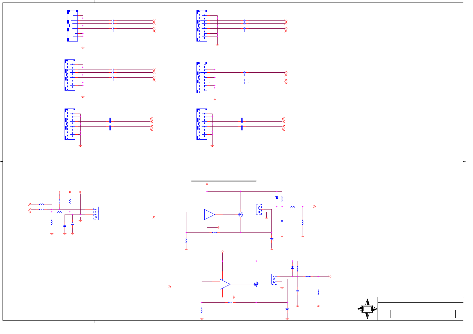Select non-polarized capacitor in the four-pin connector circuit
Image resolution: width=473 pixels, height=334 pixels.
(x=65, y=226)
